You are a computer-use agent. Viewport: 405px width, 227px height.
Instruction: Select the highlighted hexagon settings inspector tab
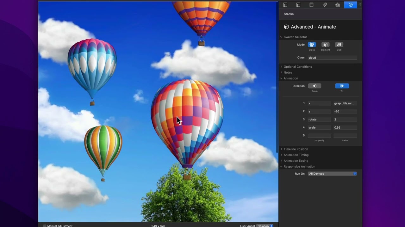point(351,5)
